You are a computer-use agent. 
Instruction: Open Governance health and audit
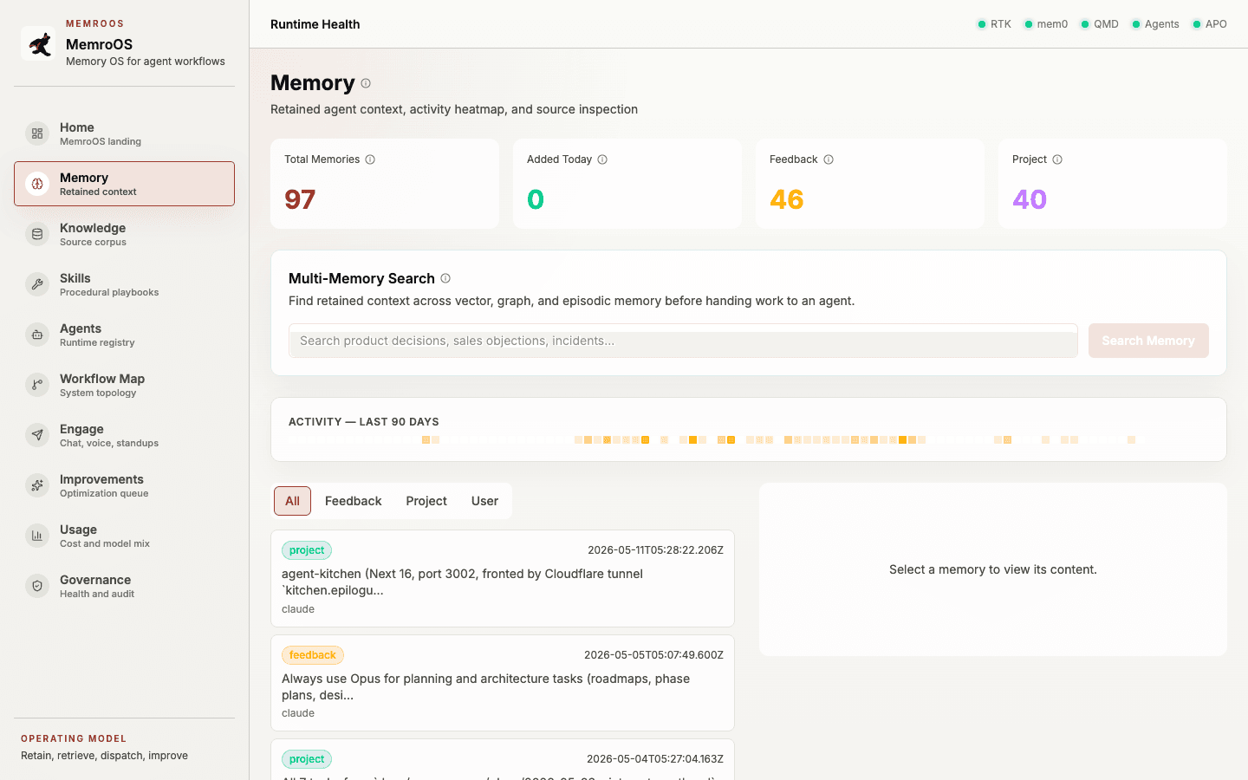point(124,586)
